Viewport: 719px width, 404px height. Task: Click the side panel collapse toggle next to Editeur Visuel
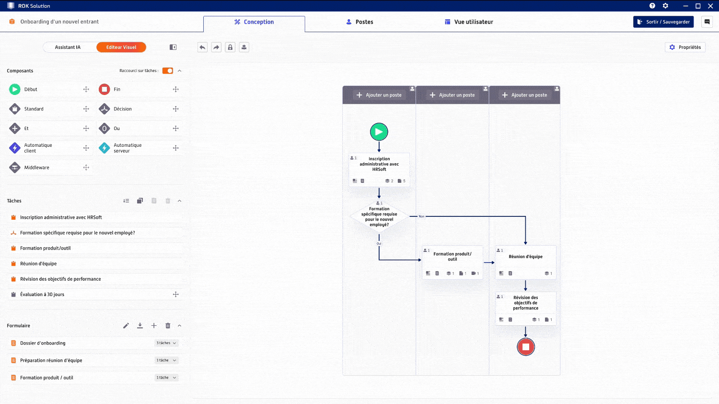[173, 47]
